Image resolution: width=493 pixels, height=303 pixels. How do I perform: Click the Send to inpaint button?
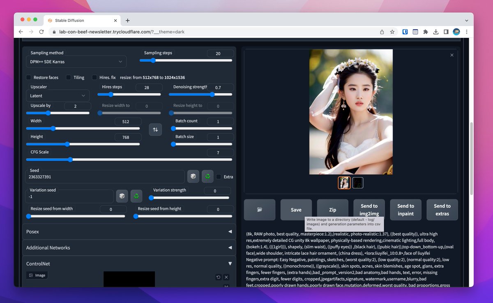tap(405, 210)
